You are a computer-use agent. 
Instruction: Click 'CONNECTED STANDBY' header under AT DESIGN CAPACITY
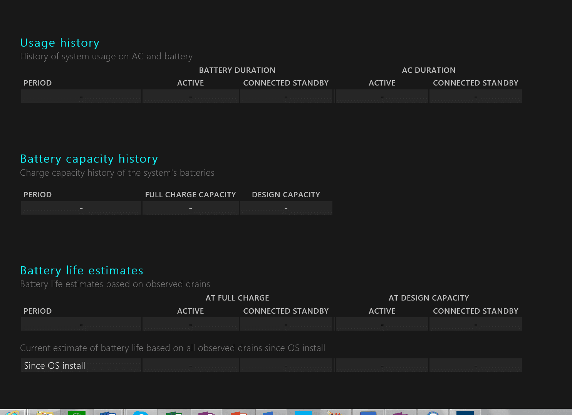[x=476, y=311]
